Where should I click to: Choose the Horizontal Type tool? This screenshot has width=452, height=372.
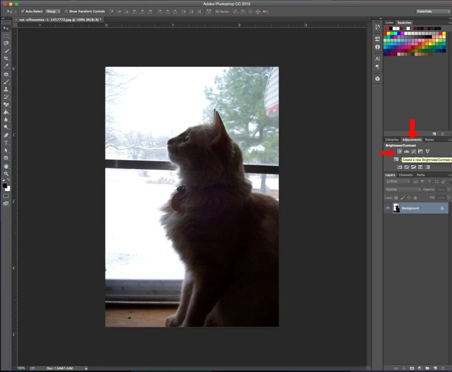[6, 143]
